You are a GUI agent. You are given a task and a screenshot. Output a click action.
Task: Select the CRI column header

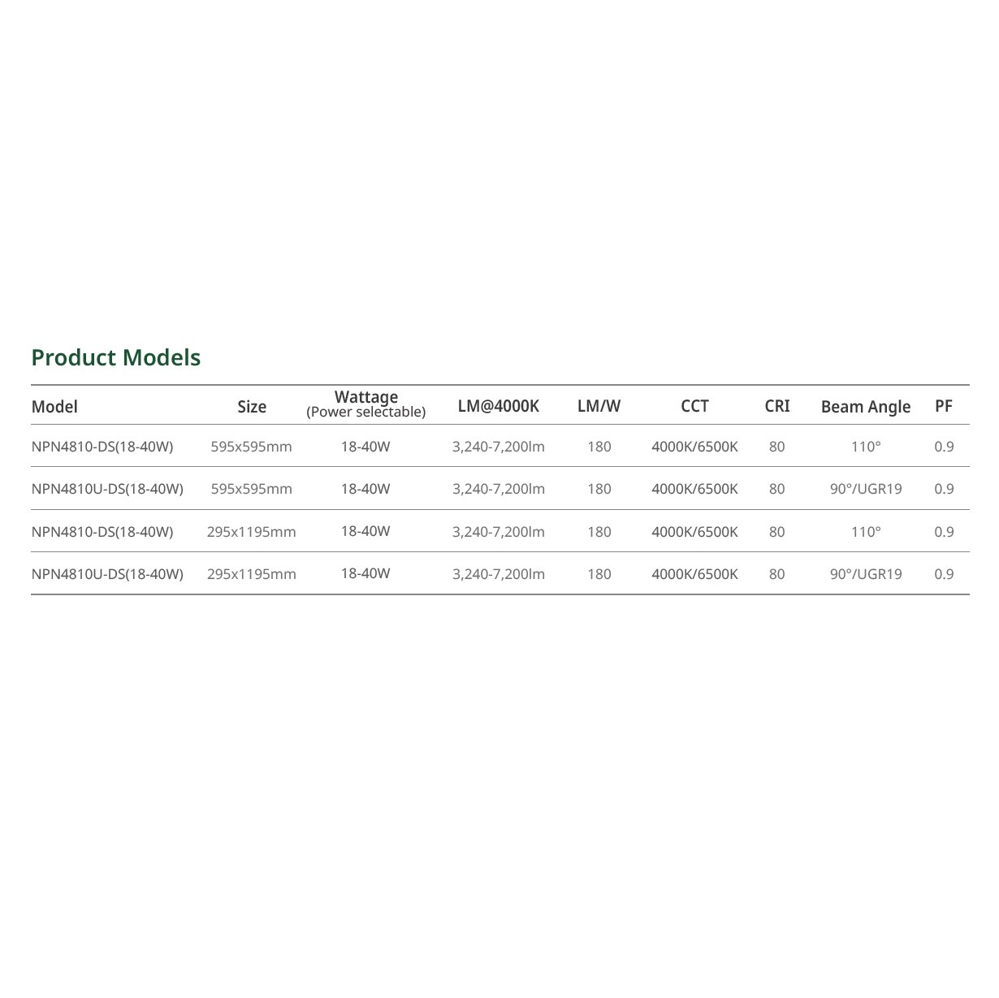776,406
